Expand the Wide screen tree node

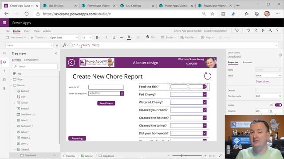click(x=11, y=79)
